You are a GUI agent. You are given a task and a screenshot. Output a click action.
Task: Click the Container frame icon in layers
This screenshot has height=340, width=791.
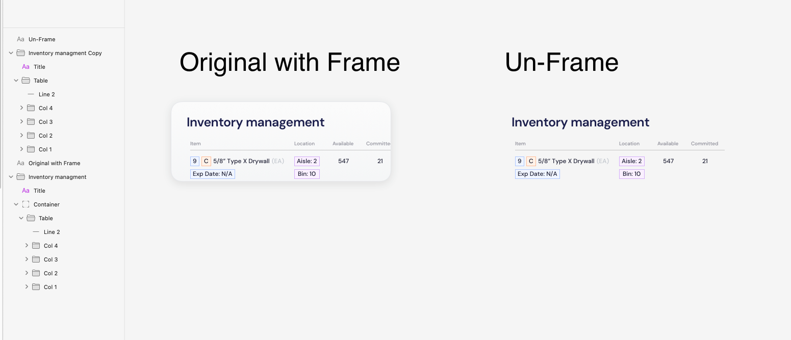click(x=25, y=204)
